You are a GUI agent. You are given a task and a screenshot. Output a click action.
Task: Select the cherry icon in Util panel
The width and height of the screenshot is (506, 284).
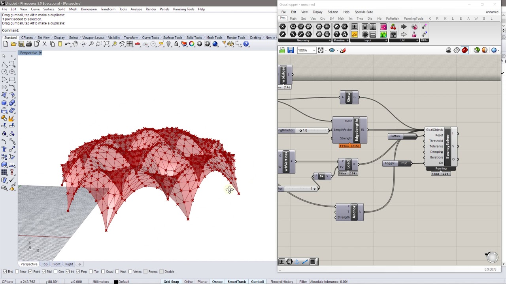coord(393,27)
